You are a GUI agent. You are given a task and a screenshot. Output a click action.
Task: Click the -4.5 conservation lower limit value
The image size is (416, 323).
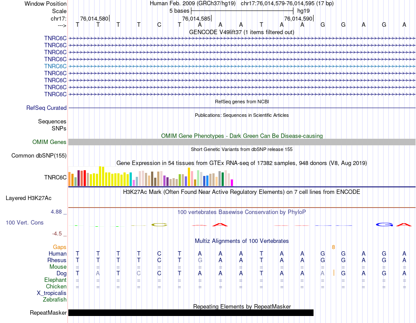[57, 234]
